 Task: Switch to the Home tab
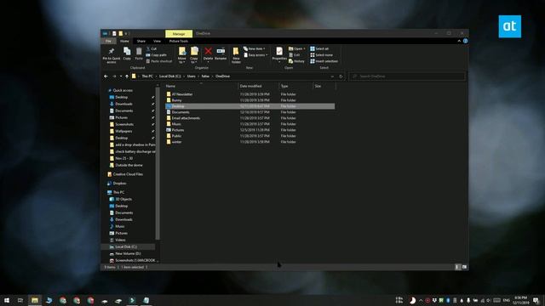(124, 41)
